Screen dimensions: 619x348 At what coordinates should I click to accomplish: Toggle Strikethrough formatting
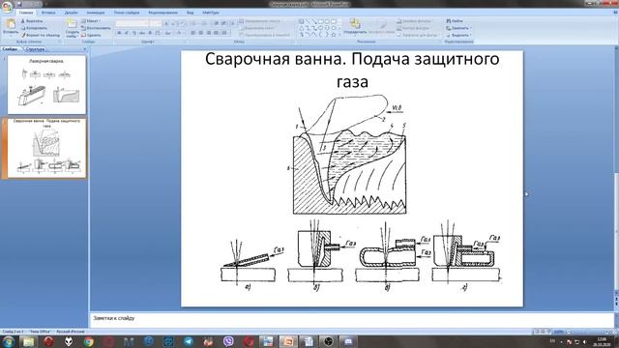click(x=142, y=33)
